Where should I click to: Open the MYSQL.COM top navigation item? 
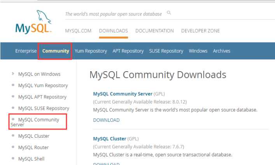coord(78,31)
